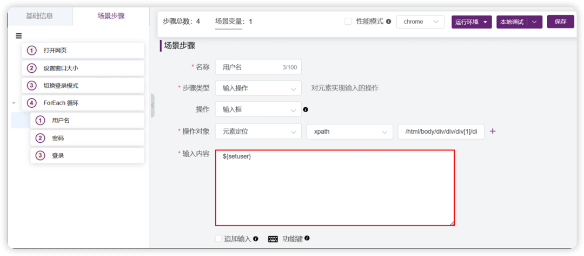Expand the xpath locator type dropdown
The image size is (584, 256).
pyautogui.click(x=350, y=132)
